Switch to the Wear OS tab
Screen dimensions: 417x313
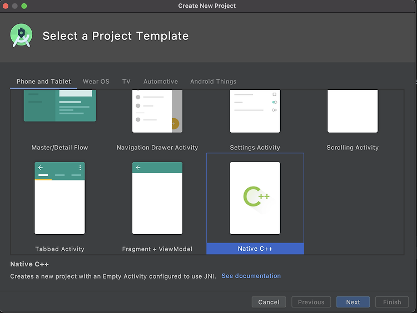point(96,82)
